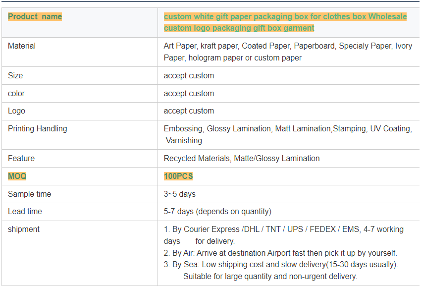
Task: Select the 'Material' row label
Action: coord(22,46)
